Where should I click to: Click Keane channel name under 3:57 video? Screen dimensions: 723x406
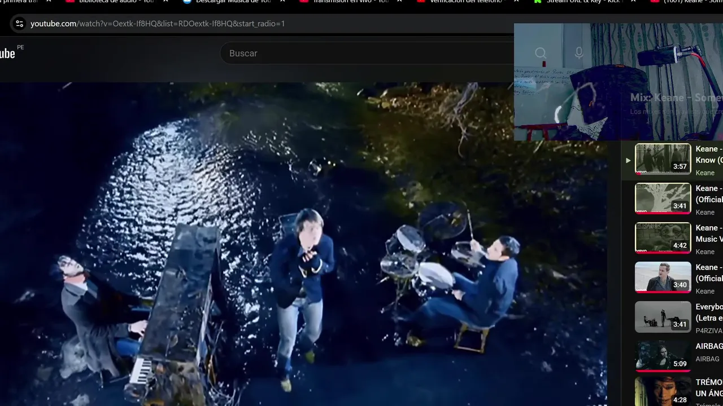tap(705, 173)
